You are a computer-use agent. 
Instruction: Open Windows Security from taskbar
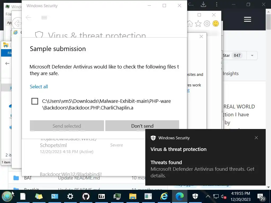point(195,196)
